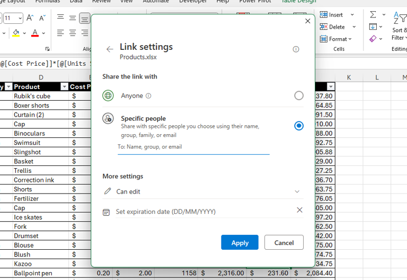Expand the Can edit permission dropdown
407x280 pixels.
[297, 191]
